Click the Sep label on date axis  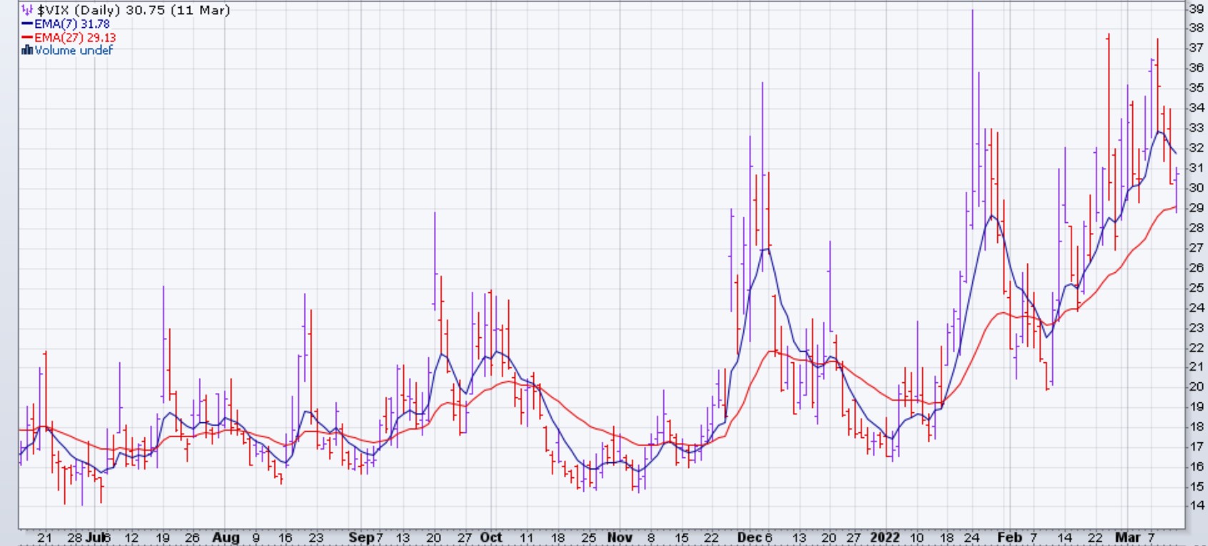click(361, 537)
